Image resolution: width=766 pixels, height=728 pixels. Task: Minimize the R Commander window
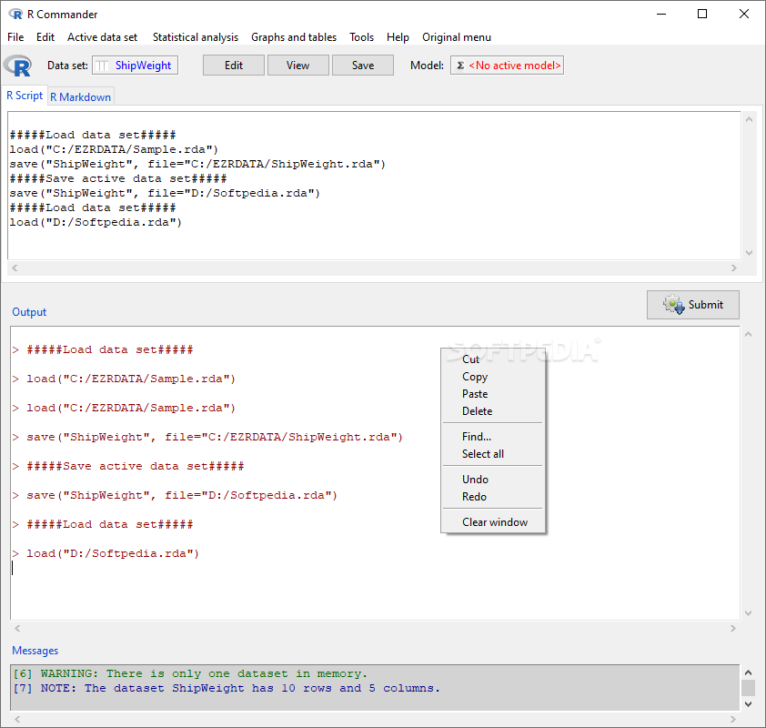661,15
